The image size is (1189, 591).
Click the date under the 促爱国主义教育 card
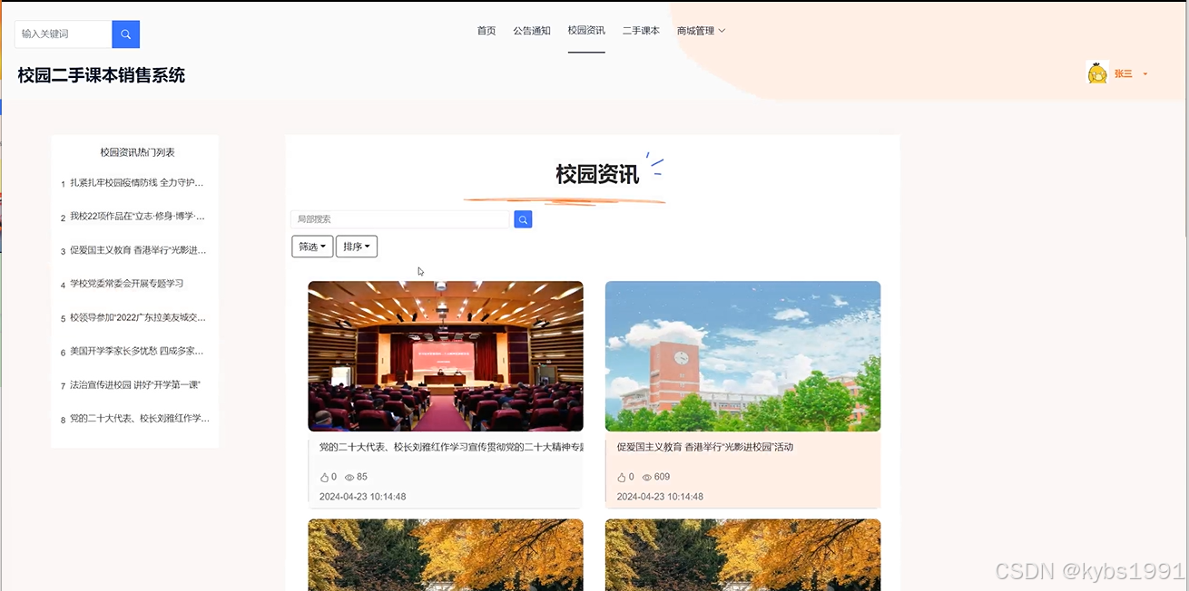coord(660,497)
